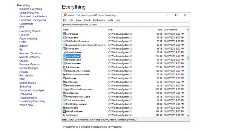
Task: Open the Bookmarks menu
Action: 99,20
